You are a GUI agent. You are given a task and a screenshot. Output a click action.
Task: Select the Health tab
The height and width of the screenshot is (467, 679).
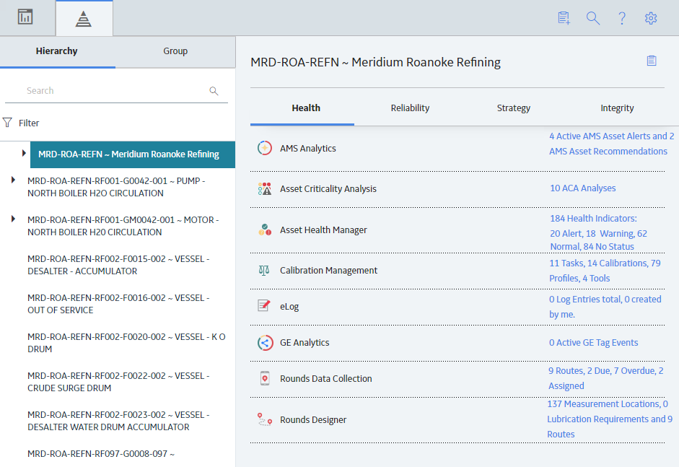[x=306, y=108]
